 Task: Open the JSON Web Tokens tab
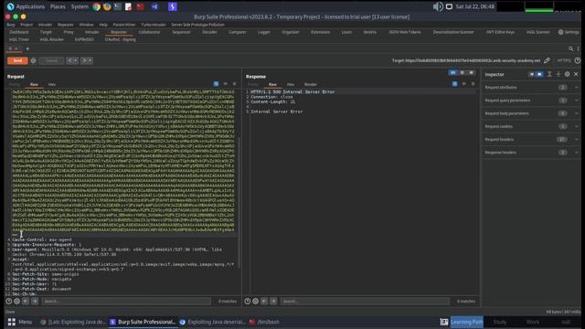point(404,32)
